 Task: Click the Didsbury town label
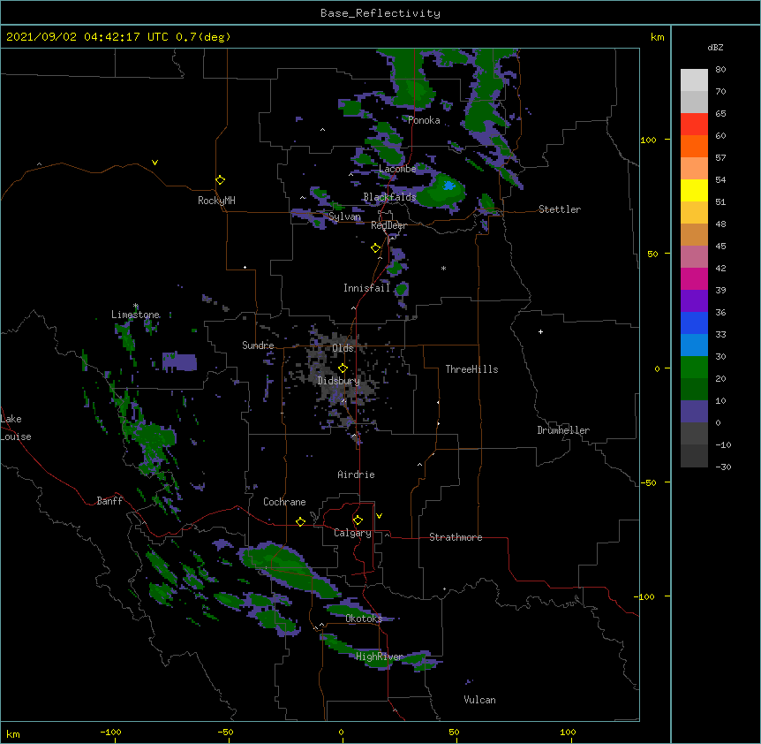(338, 381)
